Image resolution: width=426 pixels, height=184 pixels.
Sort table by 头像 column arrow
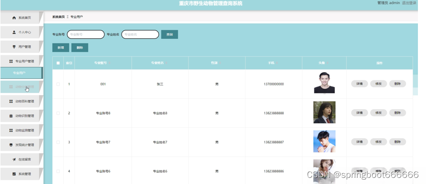[x=328, y=63]
